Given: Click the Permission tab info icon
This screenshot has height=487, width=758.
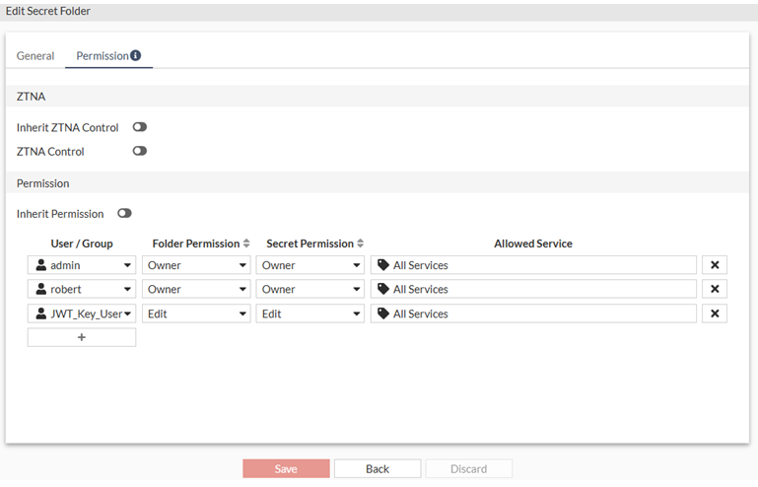Looking at the screenshot, I should pos(135,55).
